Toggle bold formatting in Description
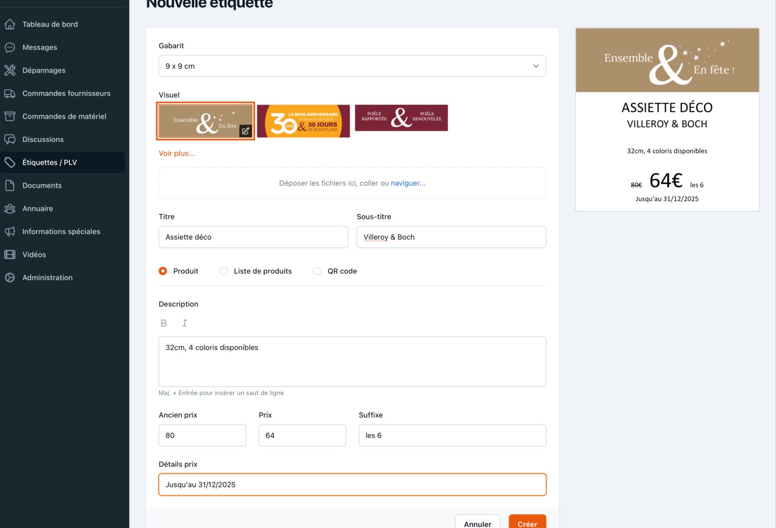This screenshot has height=528, width=776. [x=164, y=324]
